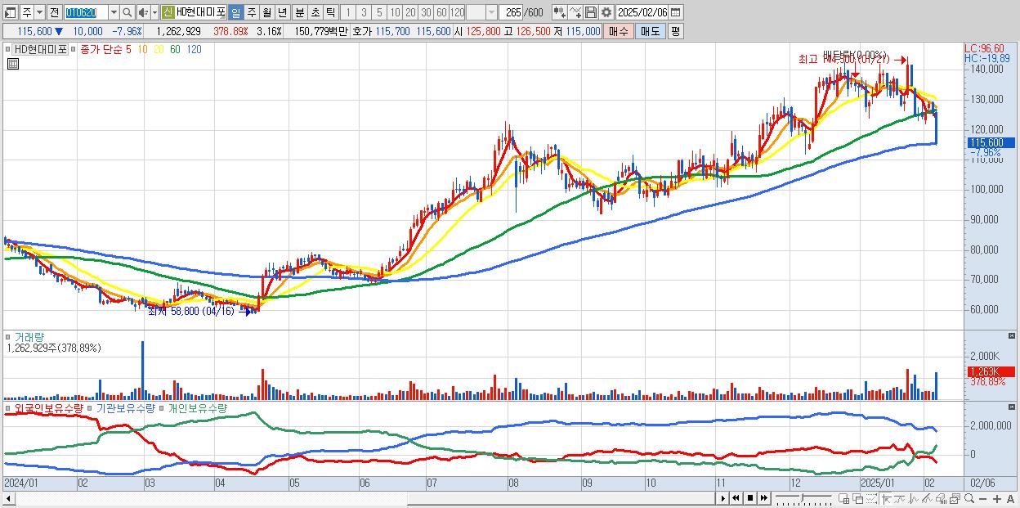Select the 60 interval button
Screen dimensions: 1020x508
point(441,12)
